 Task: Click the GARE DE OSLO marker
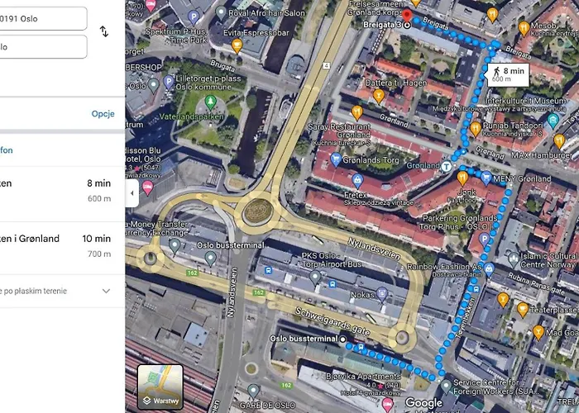coord(253,392)
